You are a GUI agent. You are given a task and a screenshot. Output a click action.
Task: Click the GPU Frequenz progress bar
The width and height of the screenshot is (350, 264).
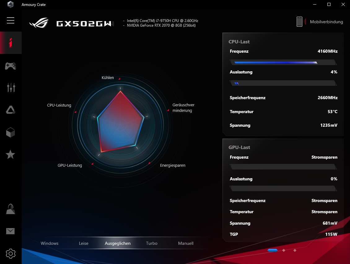pos(283,167)
